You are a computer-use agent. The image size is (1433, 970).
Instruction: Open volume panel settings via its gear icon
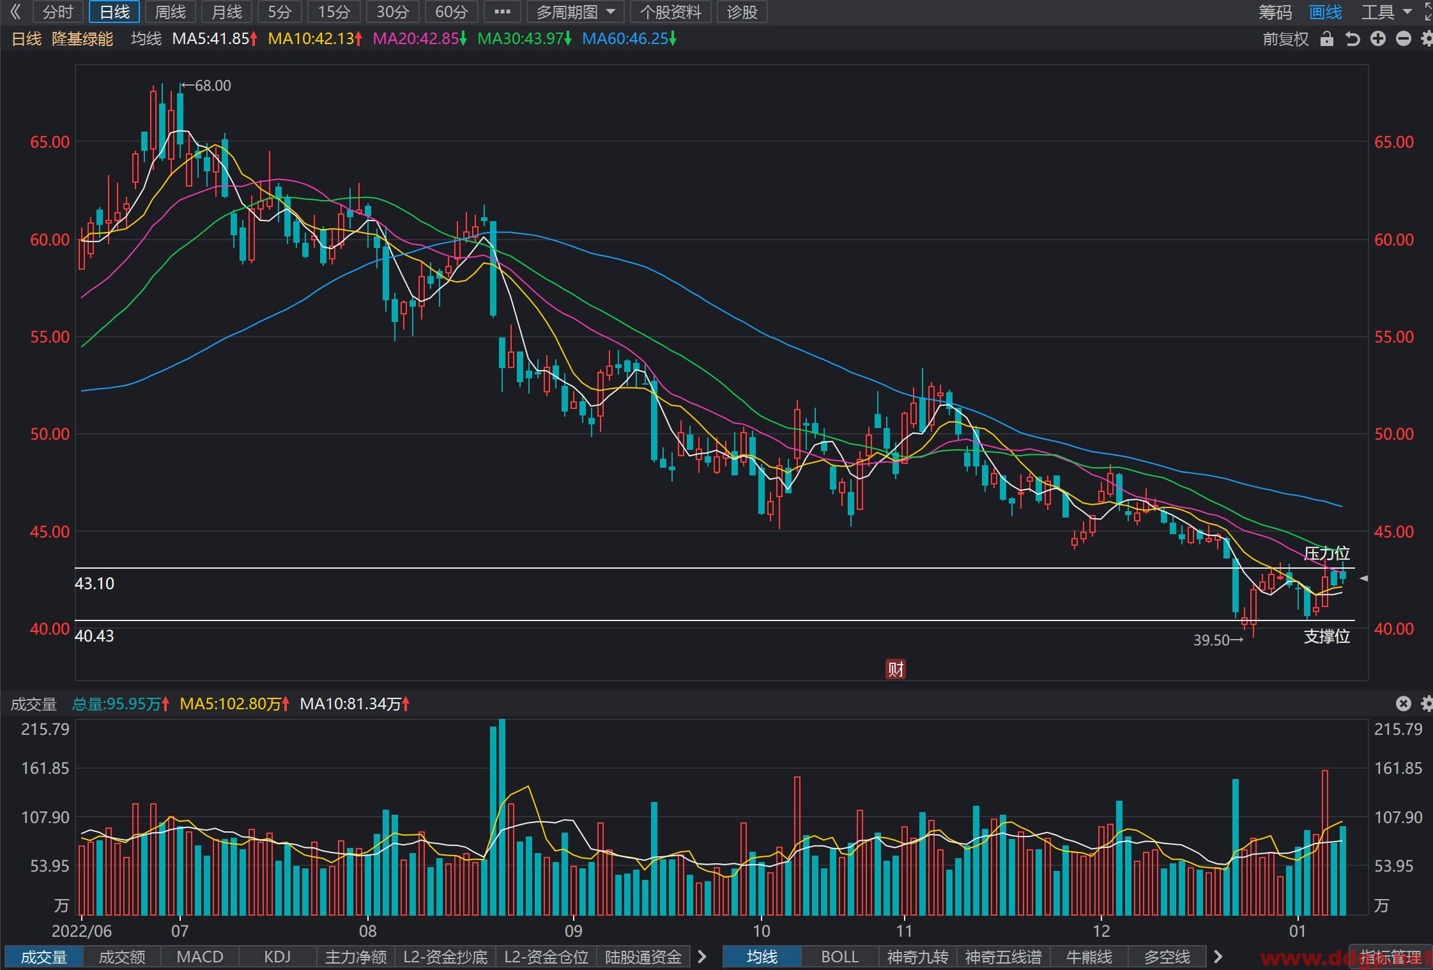pos(1427,704)
